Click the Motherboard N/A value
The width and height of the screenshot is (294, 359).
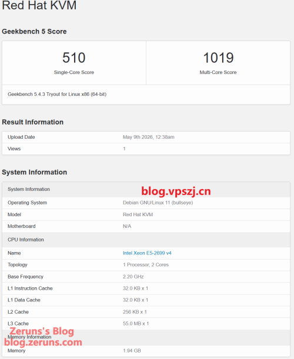127,226
